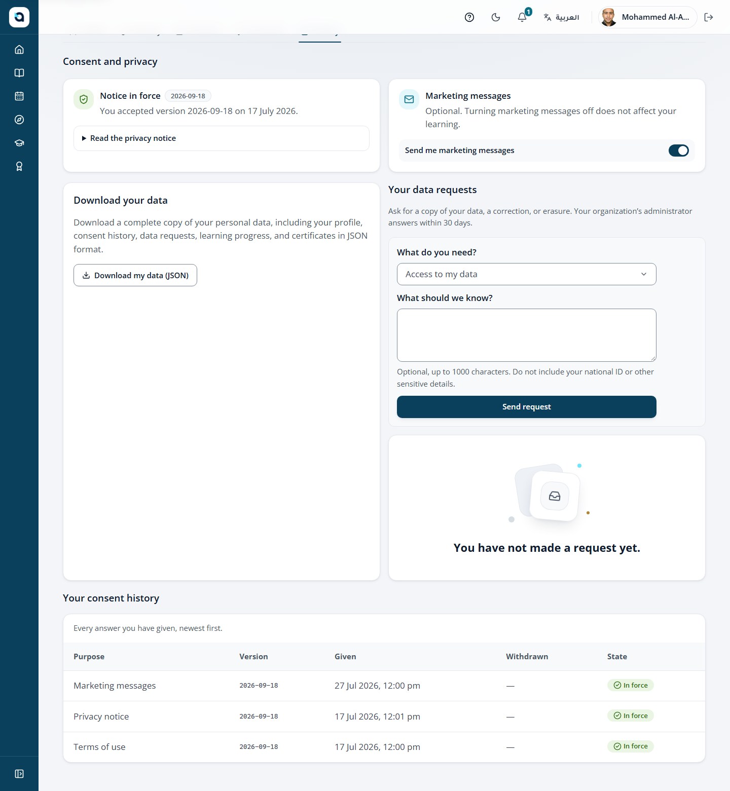This screenshot has width=730, height=791.
Task: Click the Download my data (JSON) button
Action: tap(135, 275)
